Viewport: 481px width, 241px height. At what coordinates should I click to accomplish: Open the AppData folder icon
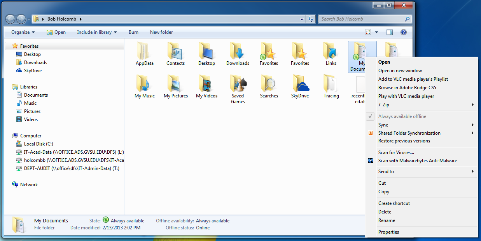point(144,51)
